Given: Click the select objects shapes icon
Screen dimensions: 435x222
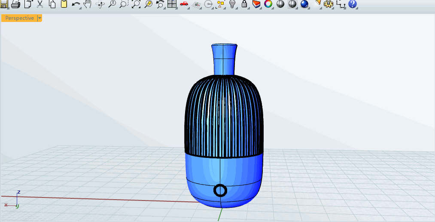Looking at the screenshot, I should tap(221, 4).
